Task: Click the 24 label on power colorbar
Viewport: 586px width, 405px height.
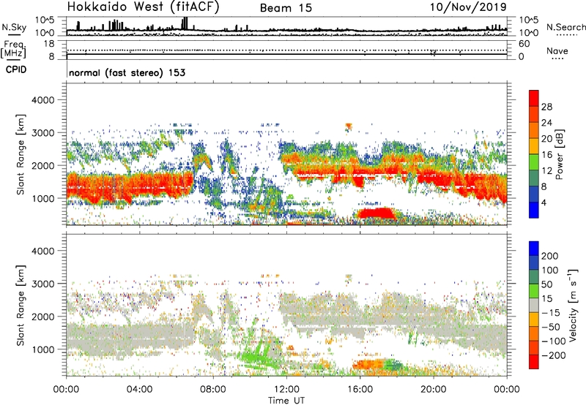Action: [546, 123]
